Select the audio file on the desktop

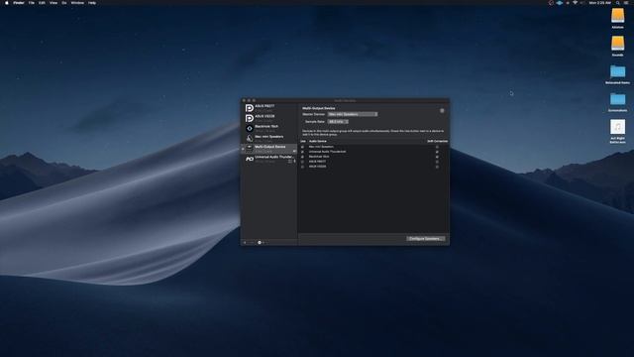[617, 127]
